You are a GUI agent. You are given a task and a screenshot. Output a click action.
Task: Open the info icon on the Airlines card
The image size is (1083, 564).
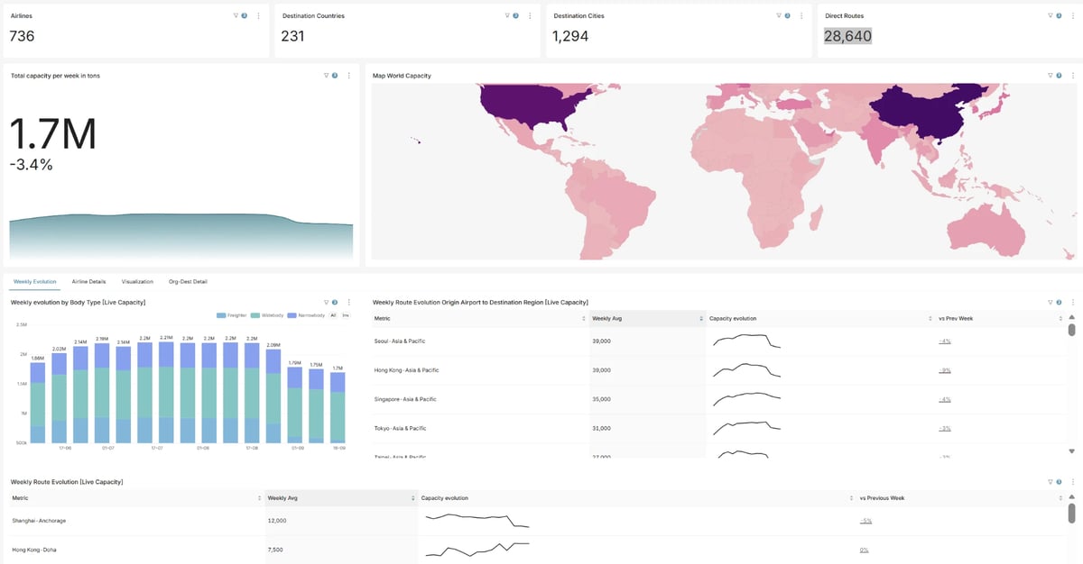tap(244, 15)
